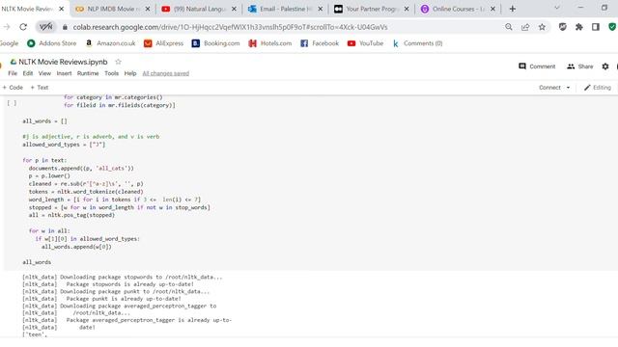618x347 pixels.
Task: Click the Comment button
Action: 537,67
